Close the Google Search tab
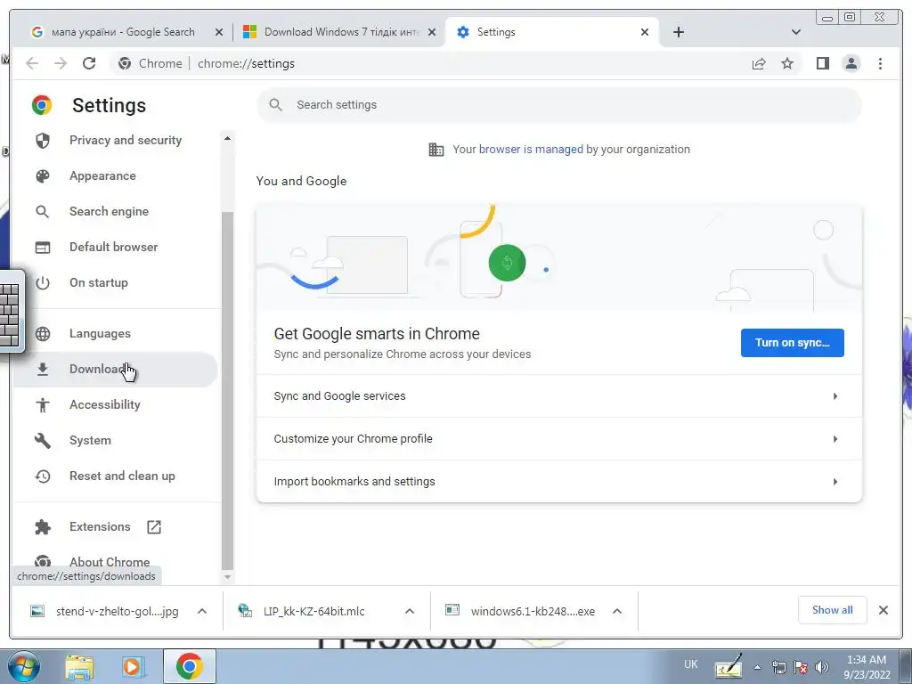The height and width of the screenshot is (684, 912). pos(219,32)
